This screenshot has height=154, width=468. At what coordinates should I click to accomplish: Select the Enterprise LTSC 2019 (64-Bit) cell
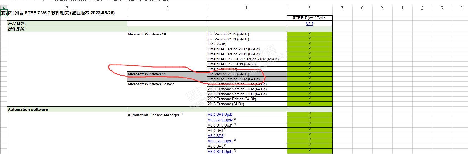(247, 64)
